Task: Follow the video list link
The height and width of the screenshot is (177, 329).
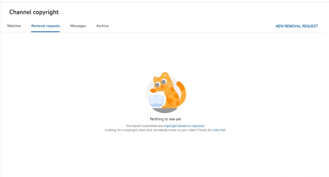Action: point(219,130)
